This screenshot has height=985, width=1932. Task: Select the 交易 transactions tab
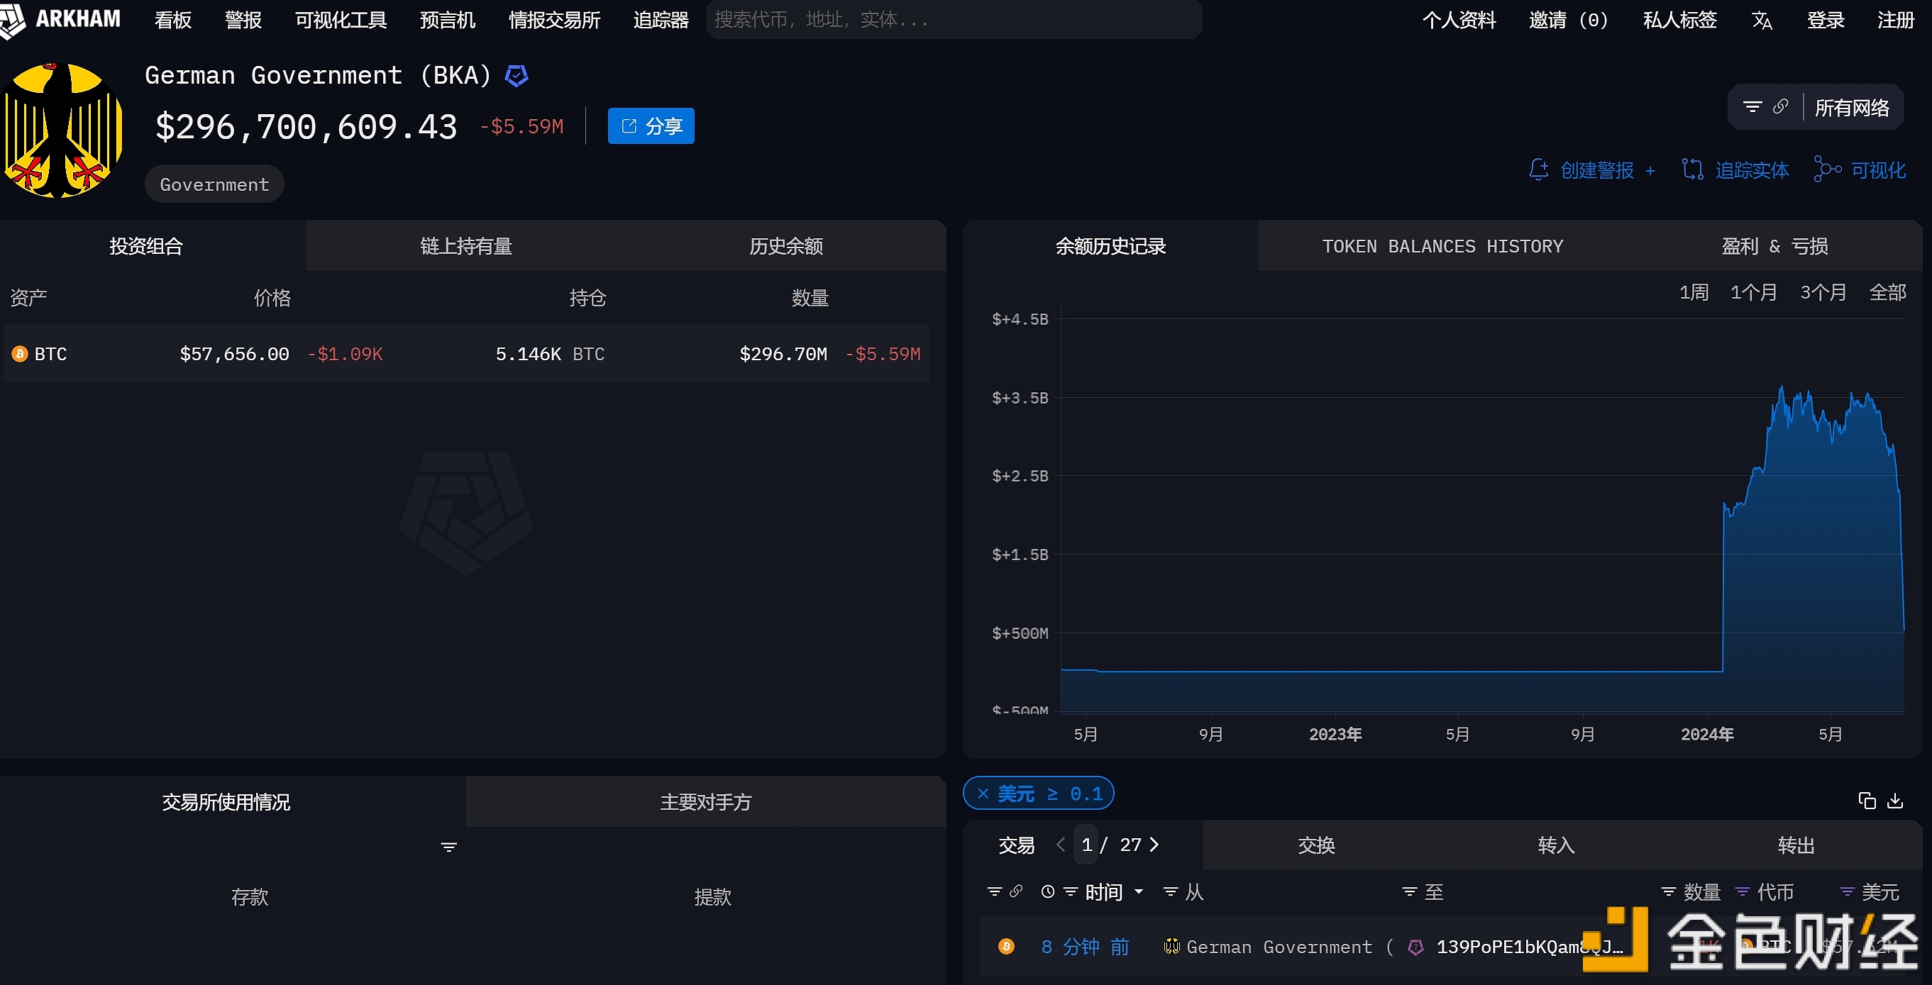tap(1016, 845)
